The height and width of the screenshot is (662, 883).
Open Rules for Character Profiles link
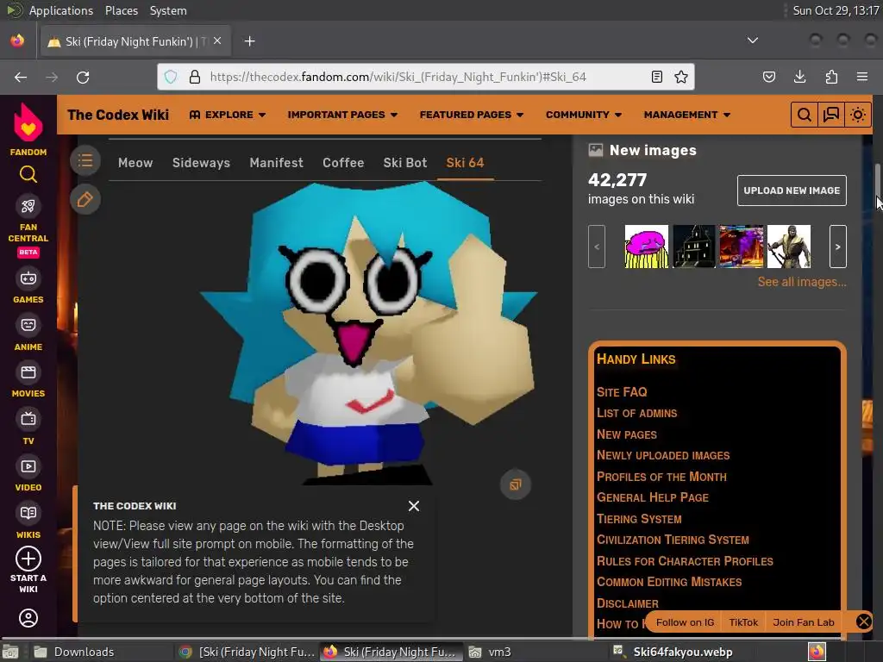(x=684, y=561)
